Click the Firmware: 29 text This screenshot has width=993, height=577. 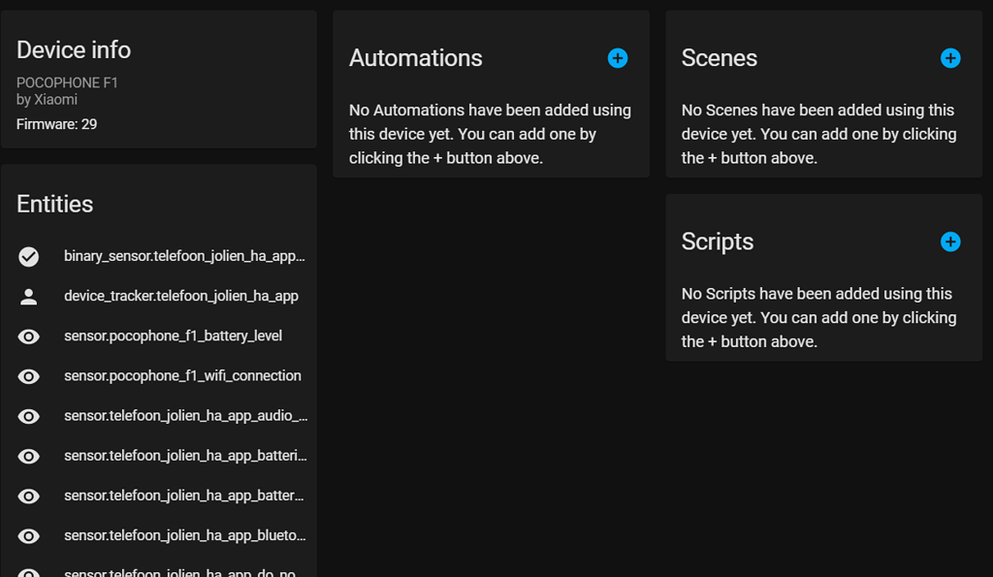click(56, 124)
